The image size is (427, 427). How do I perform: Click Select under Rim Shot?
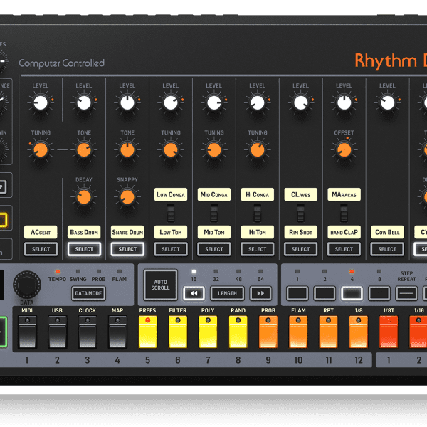[300, 249]
